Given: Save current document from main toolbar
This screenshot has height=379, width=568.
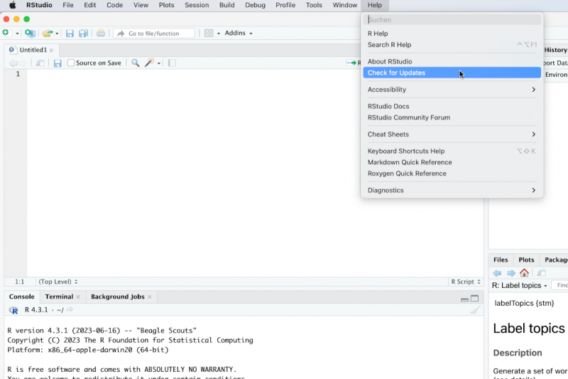Looking at the screenshot, I should (70, 33).
